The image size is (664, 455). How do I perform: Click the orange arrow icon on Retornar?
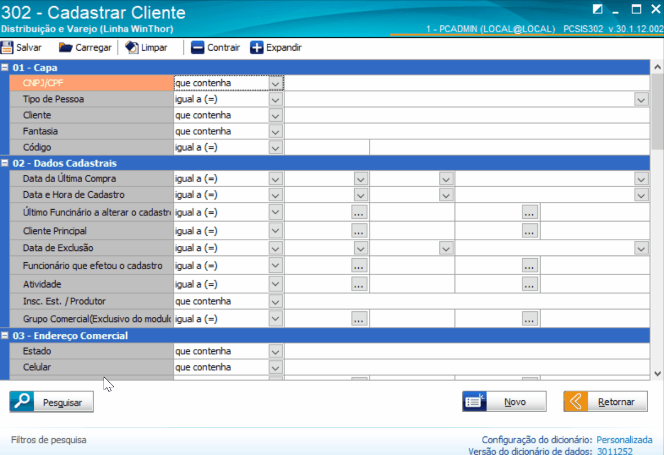[576, 401]
